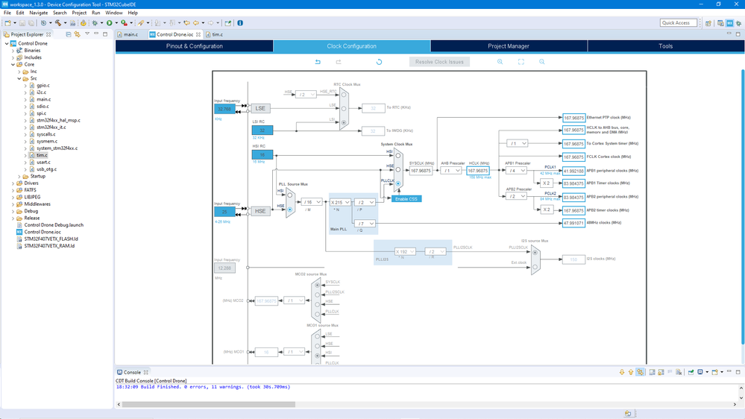Open the /7 PLL Q divider dropdown

click(365, 223)
